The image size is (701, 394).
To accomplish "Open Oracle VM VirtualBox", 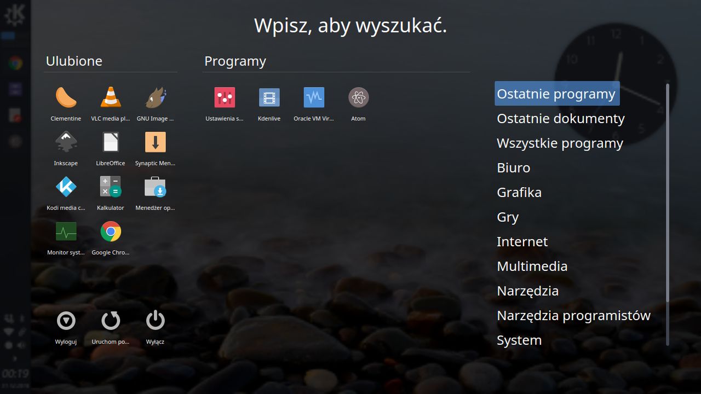I will (314, 97).
